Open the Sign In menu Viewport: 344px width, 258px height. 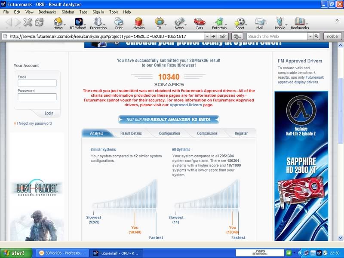pos(98,12)
